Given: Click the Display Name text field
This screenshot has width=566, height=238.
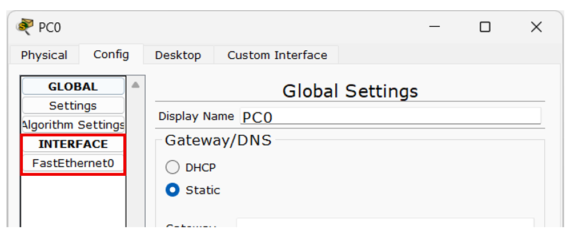Looking at the screenshot, I should [390, 116].
